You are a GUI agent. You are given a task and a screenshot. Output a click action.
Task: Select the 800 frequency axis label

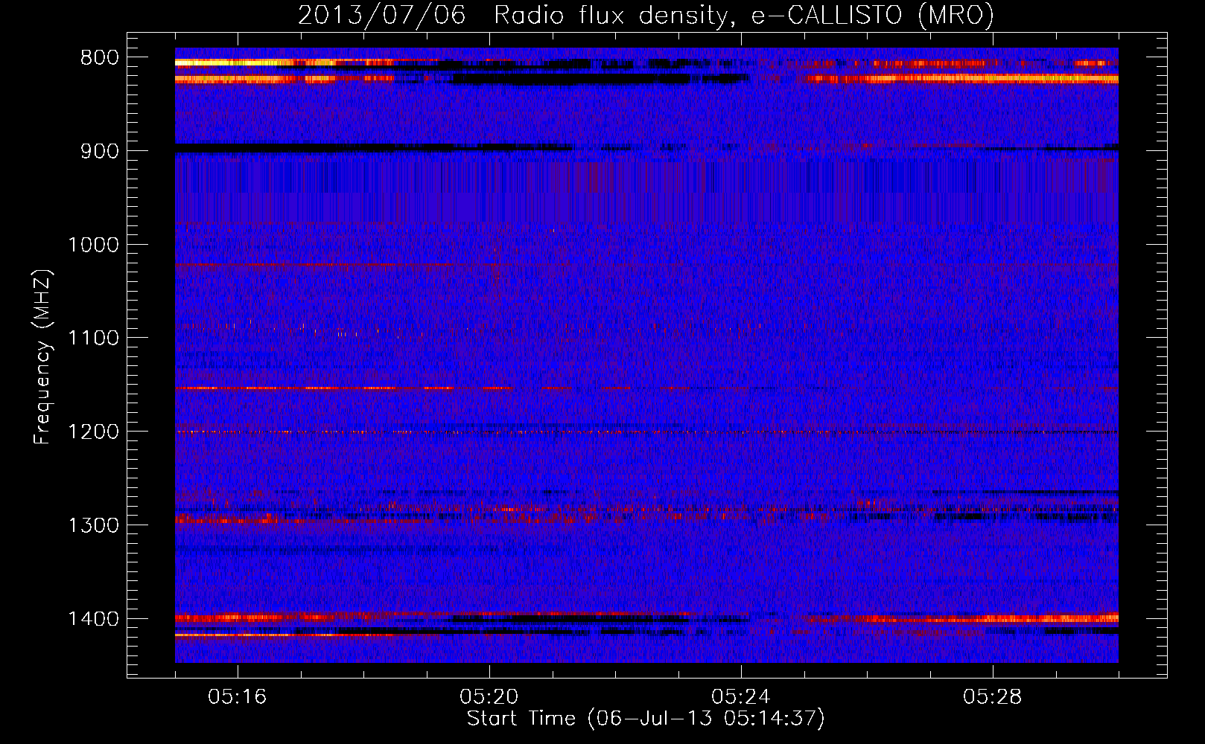point(99,58)
